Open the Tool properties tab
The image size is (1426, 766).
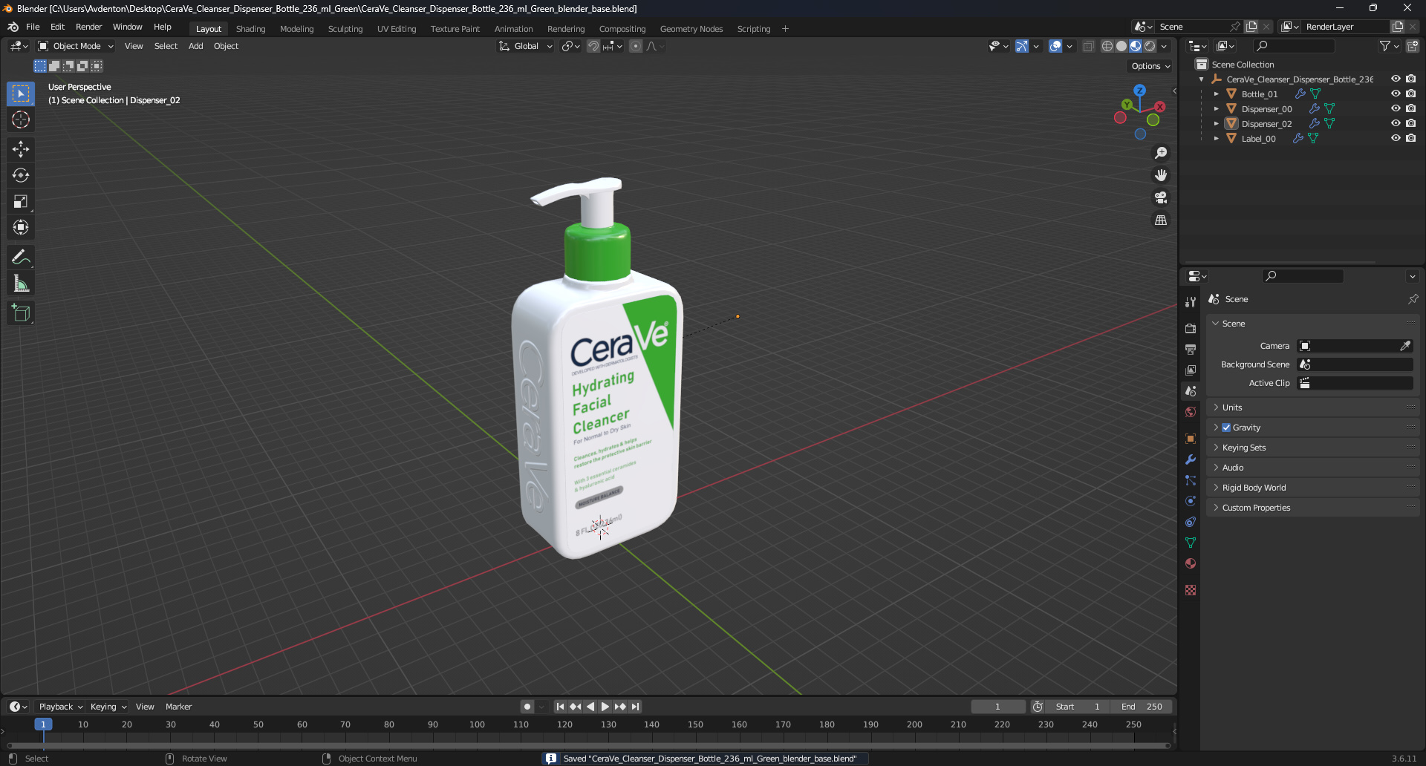pyautogui.click(x=1191, y=302)
